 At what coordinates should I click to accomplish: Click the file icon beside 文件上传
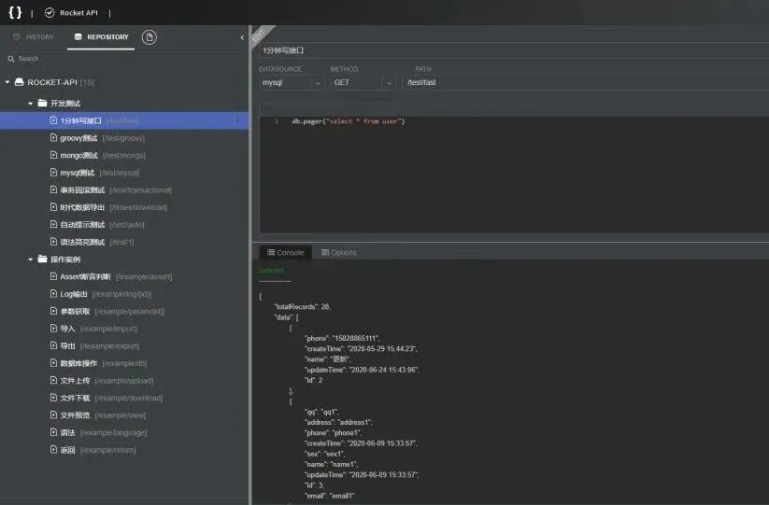53,380
